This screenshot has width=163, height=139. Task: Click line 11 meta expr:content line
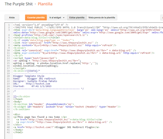84,53
